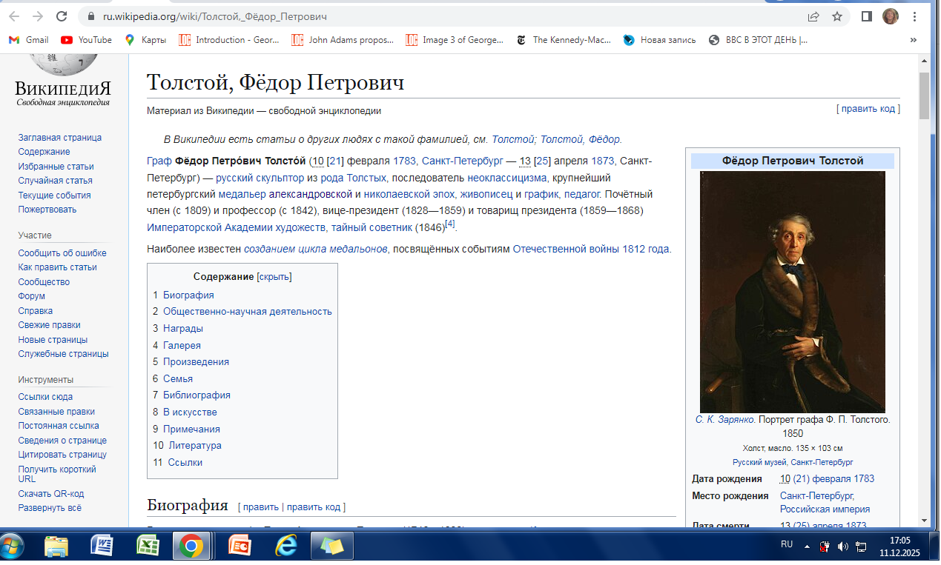Open the Карты bookmark

pos(145,40)
